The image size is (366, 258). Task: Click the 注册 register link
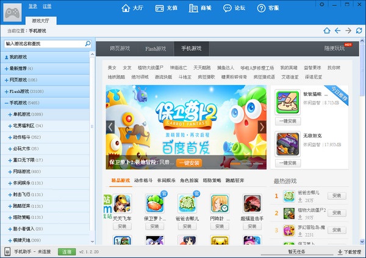coord(47,6)
